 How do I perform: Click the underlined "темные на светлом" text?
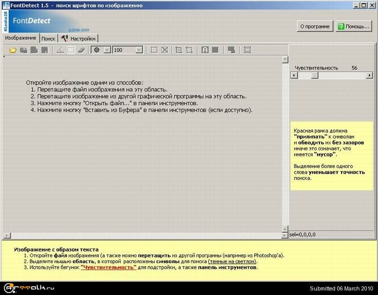[x=232, y=261]
